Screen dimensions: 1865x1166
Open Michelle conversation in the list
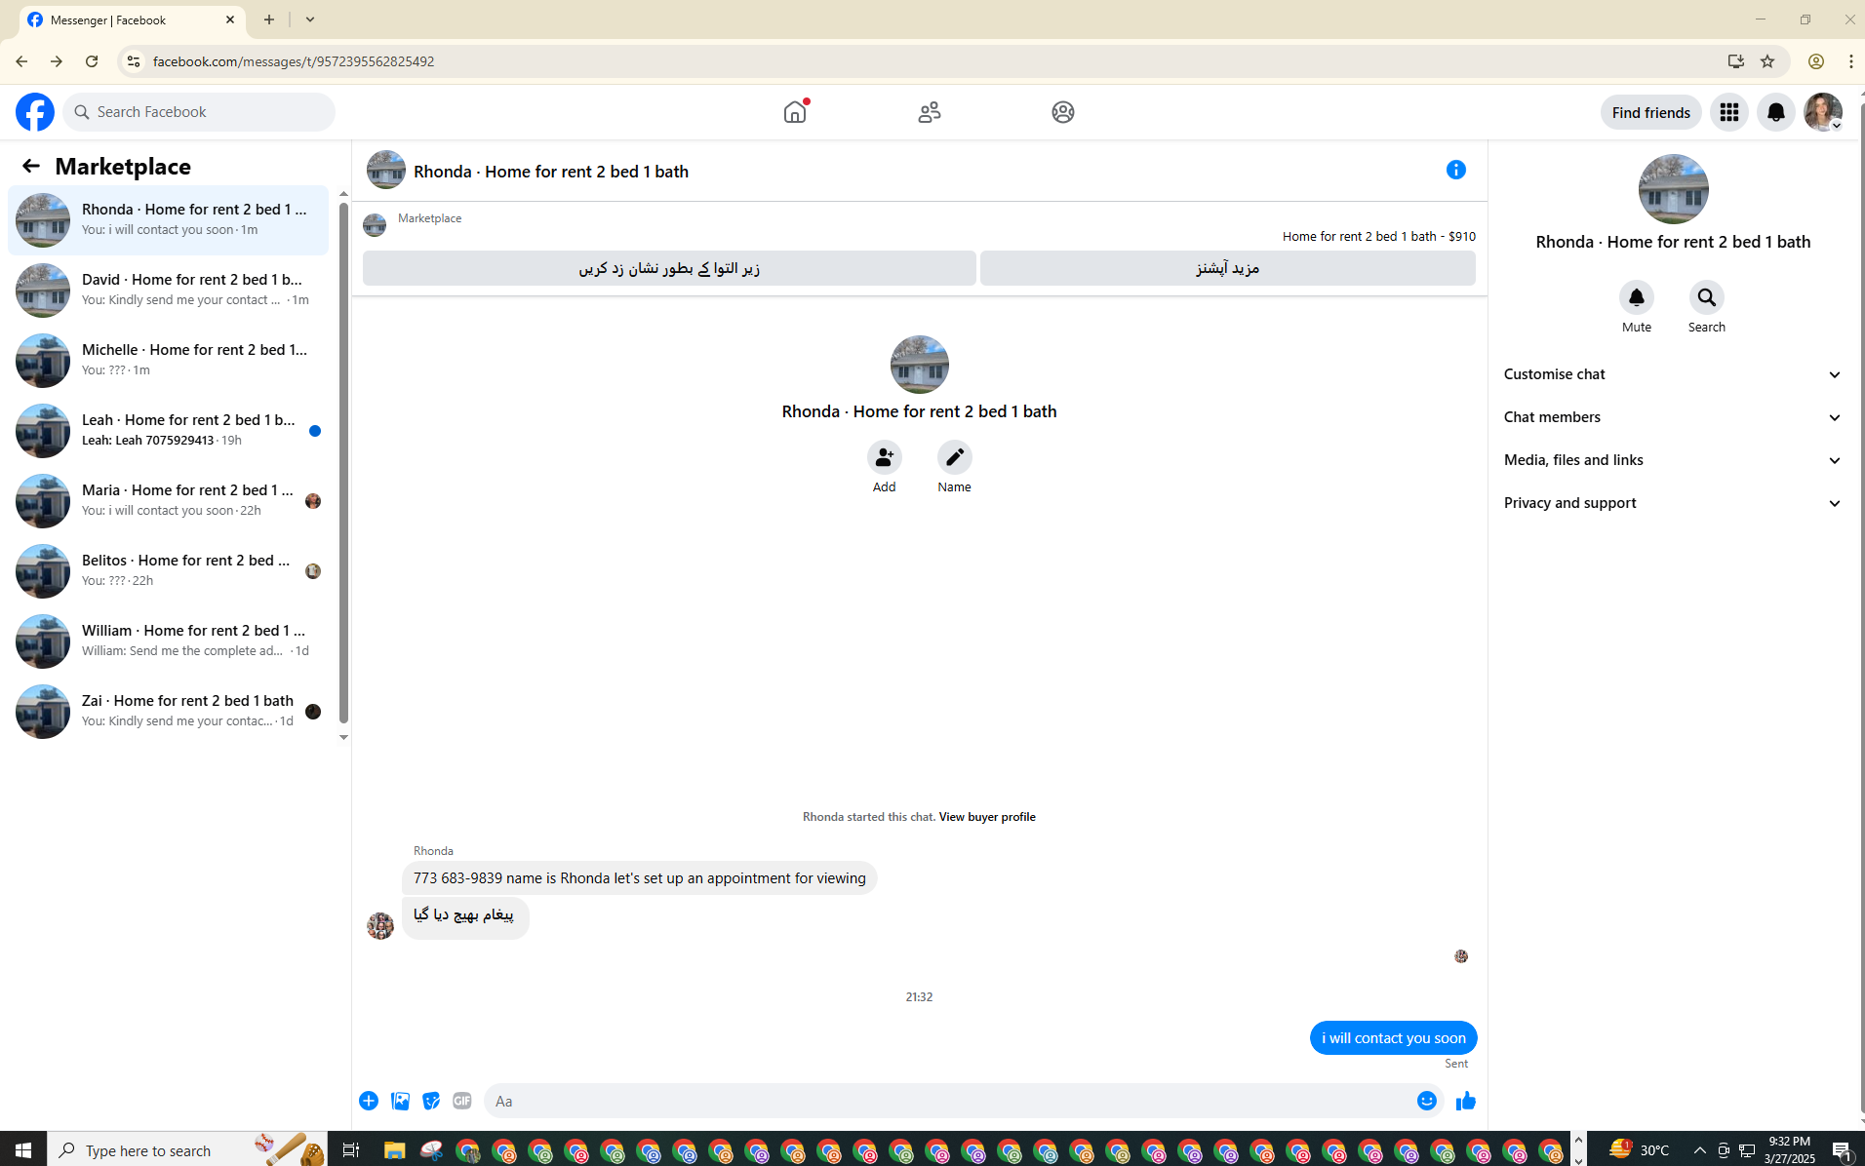[169, 361]
